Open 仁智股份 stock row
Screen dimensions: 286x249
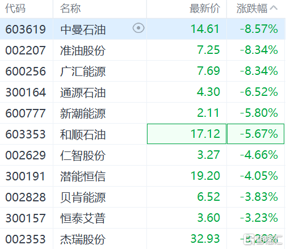(83, 155)
